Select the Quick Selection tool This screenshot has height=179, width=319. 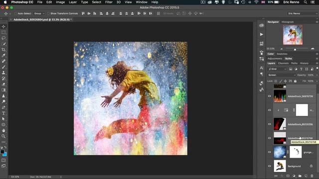[3, 44]
